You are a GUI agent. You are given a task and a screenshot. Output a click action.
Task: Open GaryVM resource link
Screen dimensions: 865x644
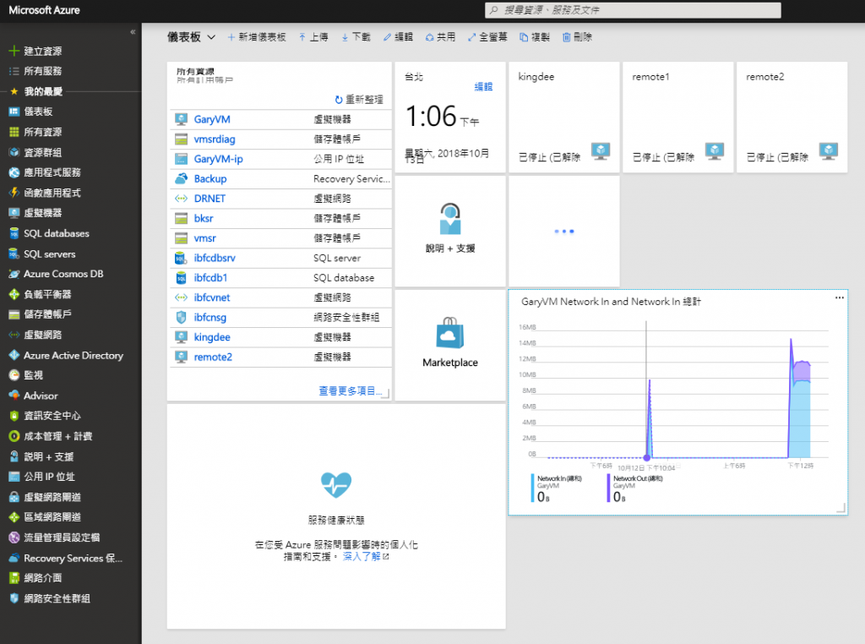(212, 119)
